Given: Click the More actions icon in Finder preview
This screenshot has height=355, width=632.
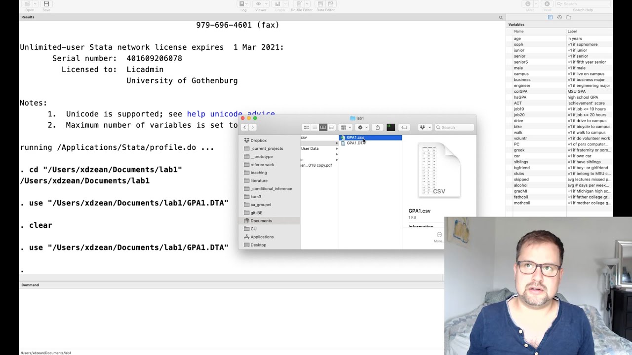Looking at the screenshot, I should pos(439,235).
